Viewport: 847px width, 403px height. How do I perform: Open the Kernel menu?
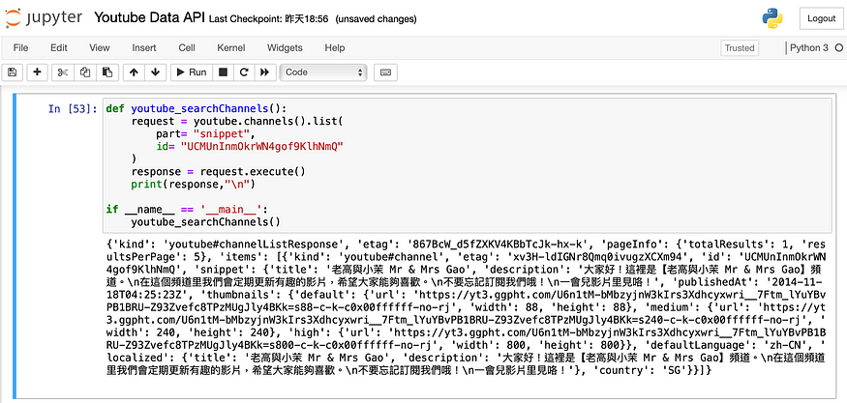[231, 48]
